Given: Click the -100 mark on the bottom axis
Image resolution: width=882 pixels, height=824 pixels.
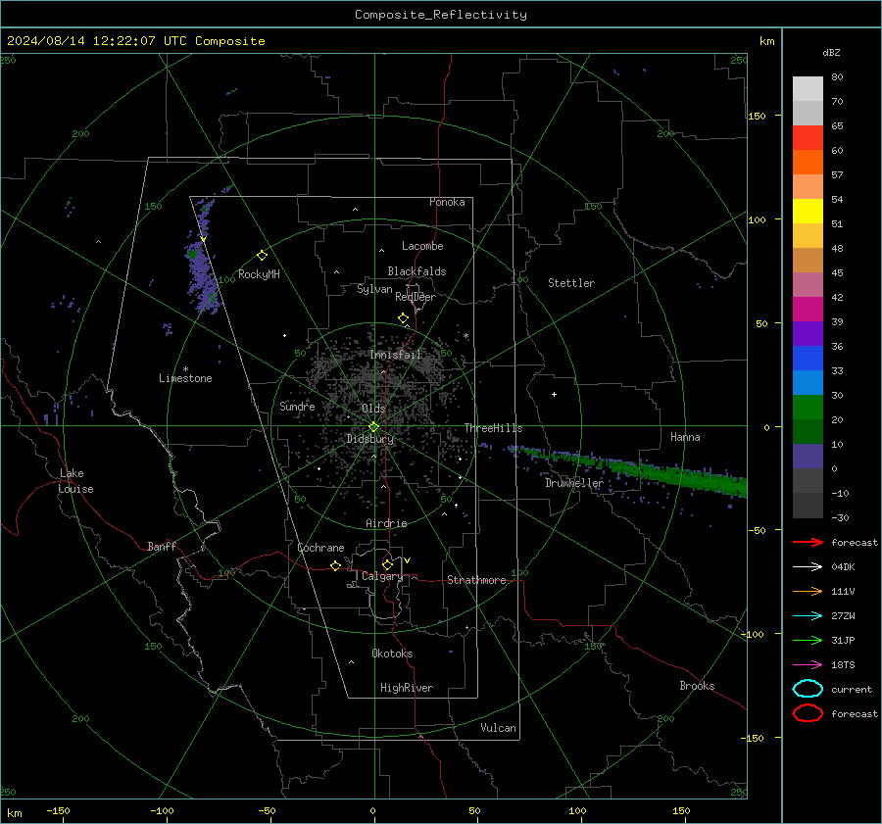Looking at the screenshot, I should [162, 810].
